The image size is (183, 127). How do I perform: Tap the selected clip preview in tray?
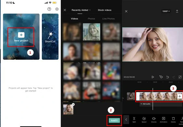coord(68,110)
